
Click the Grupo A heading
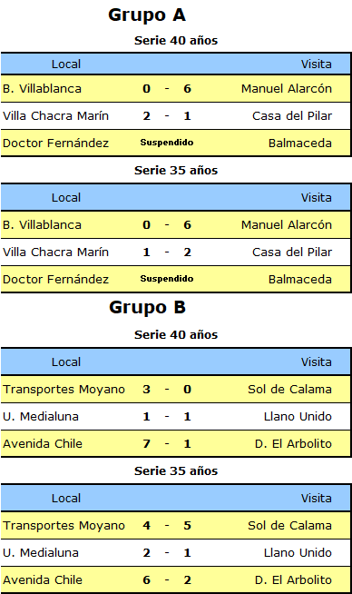147,15
